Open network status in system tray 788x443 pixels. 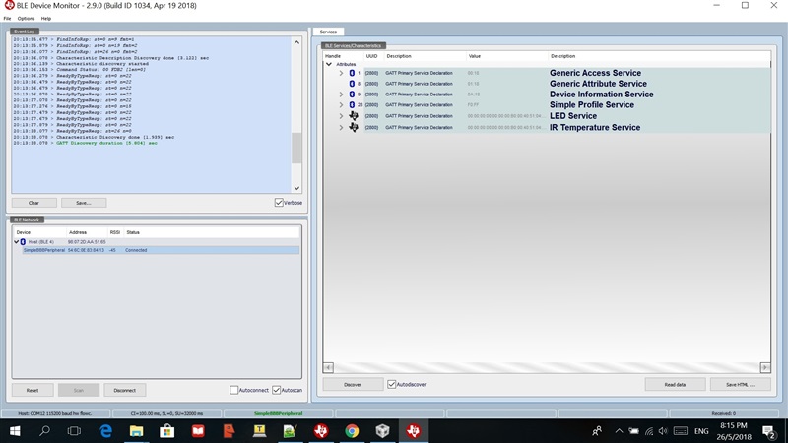click(x=649, y=431)
